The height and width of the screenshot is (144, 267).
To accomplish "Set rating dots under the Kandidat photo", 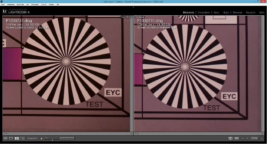I will pyautogui.click(x=199, y=134).
